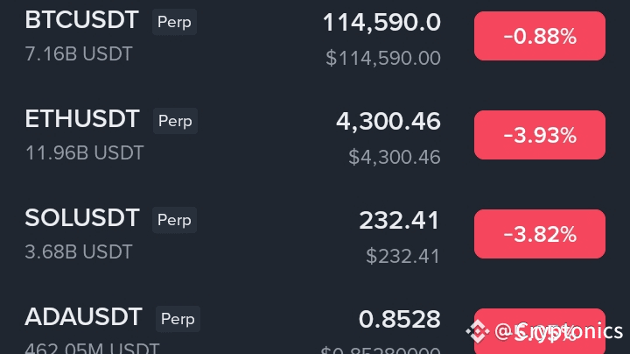Click the Perp badge next to ADAUSDT

[x=178, y=319]
